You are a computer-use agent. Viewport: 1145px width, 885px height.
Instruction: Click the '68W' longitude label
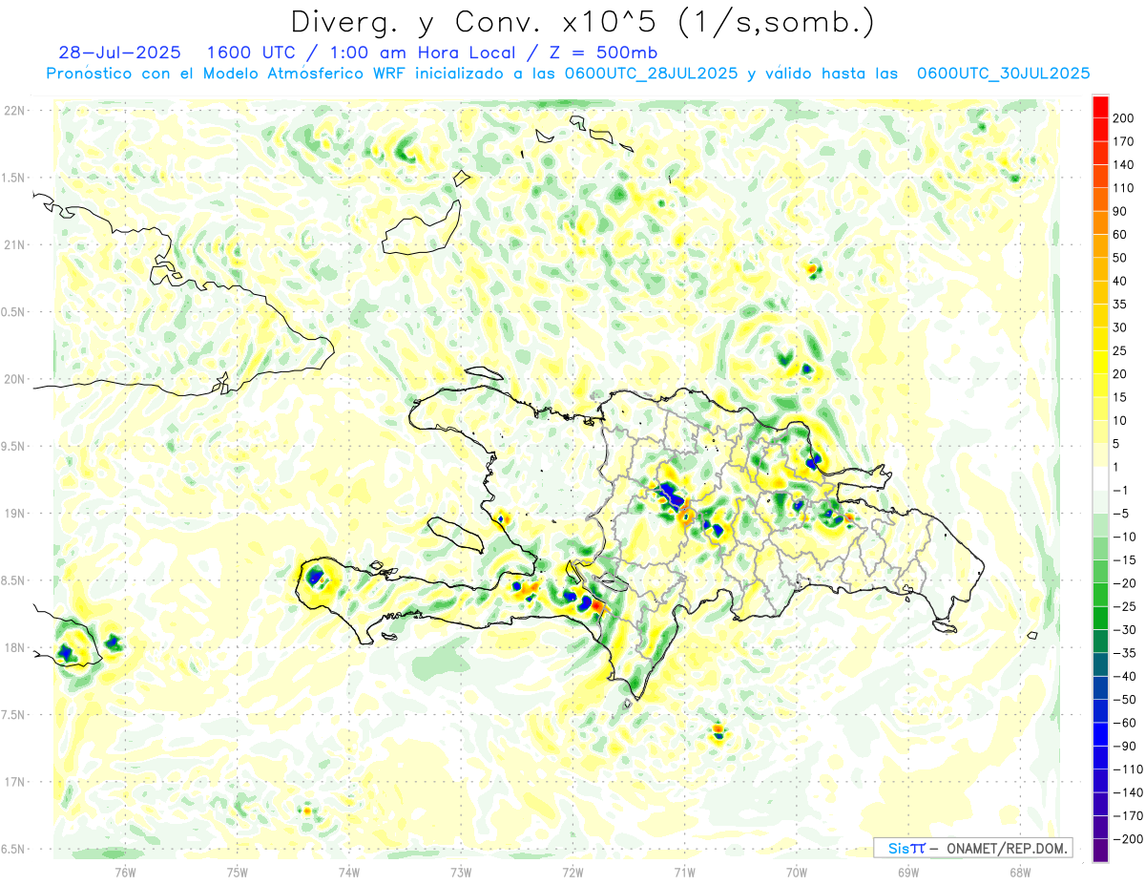pyautogui.click(x=1019, y=872)
